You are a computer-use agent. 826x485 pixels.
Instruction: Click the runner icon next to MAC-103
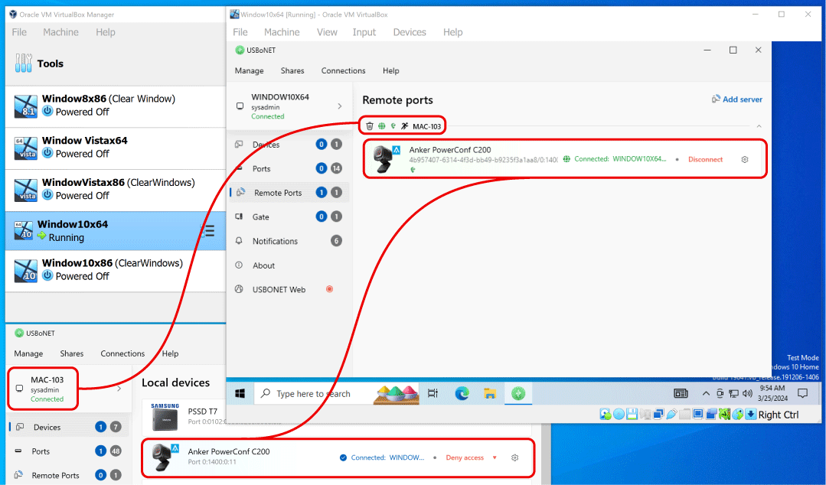[x=403, y=125]
